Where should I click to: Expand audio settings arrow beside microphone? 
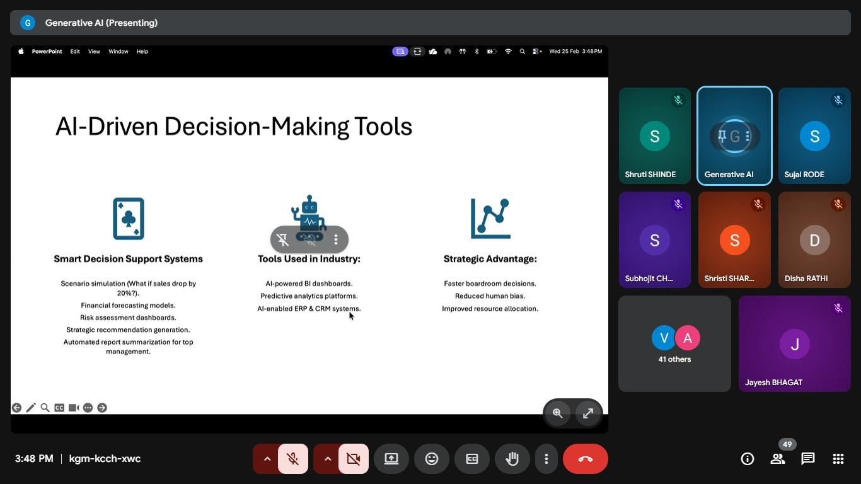267,459
